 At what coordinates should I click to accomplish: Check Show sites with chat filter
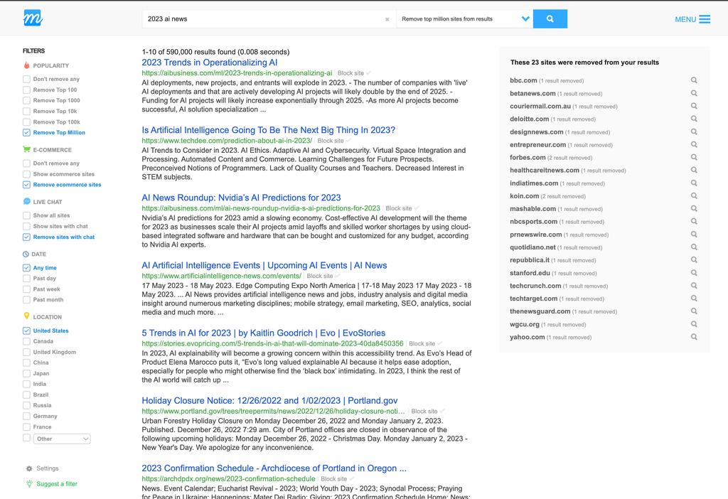coord(26,226)
